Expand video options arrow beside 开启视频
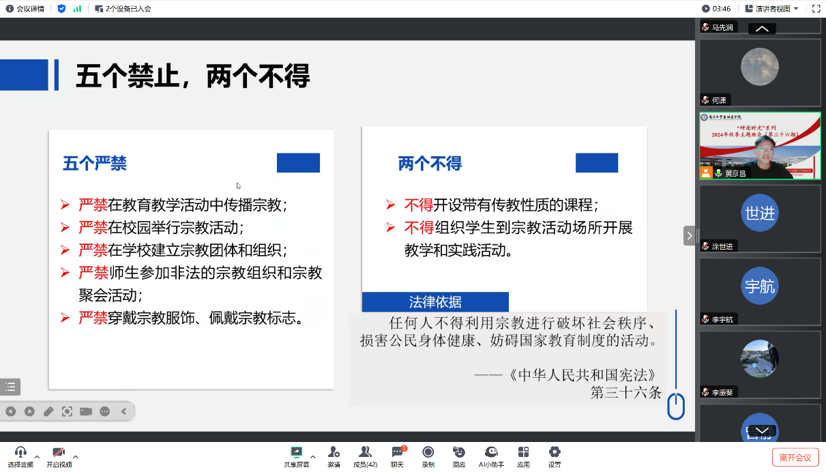 pyautogui.click(x=75, y=456)
